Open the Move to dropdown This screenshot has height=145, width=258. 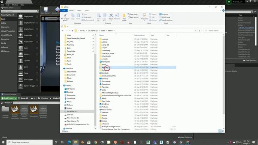tap(99, 17)
